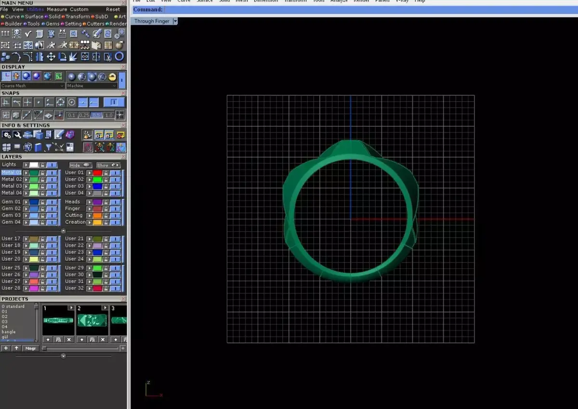Screen dimensions: 578x409
Task: Select the bomb icon in the Main Menu toolbar
Action: (119, 45)
